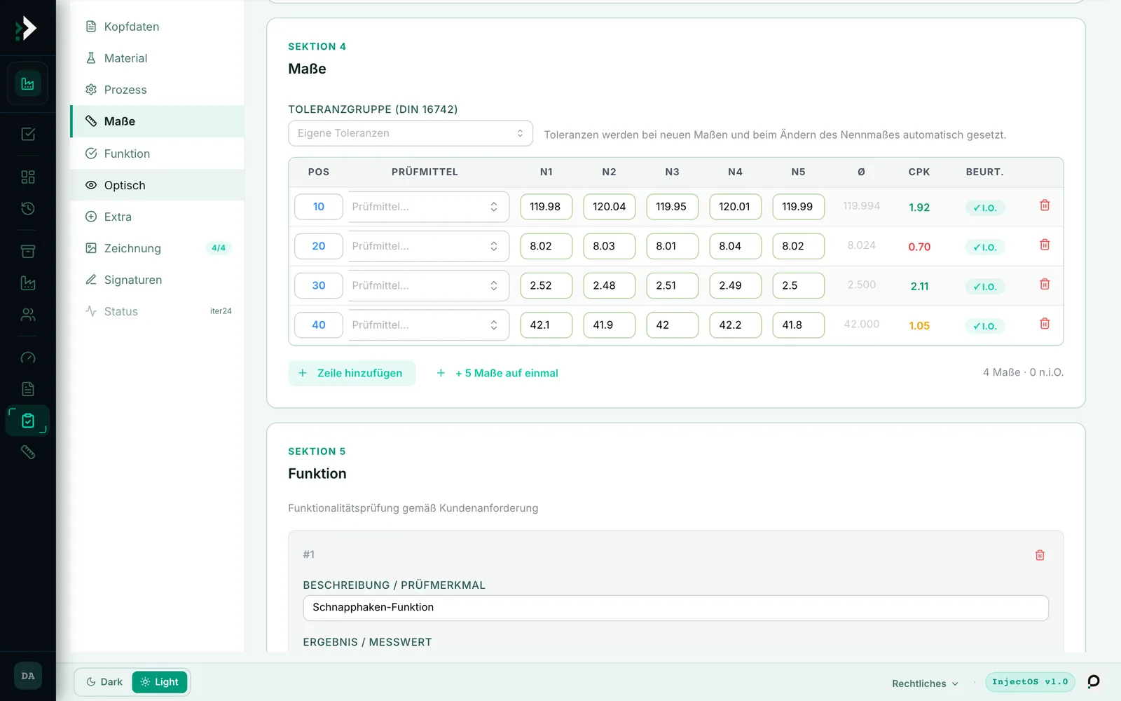Viewport: 1121px width, 701px height.
Task: Switch to Dark theme
Action: click(104, 682)
